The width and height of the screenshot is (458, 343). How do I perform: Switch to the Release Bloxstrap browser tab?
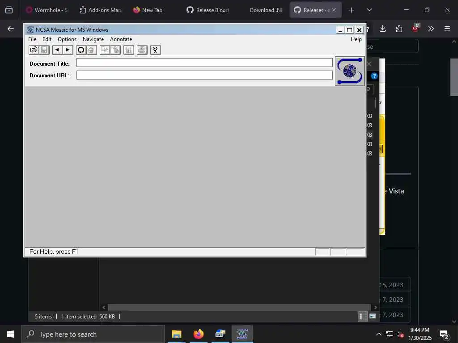208,10
